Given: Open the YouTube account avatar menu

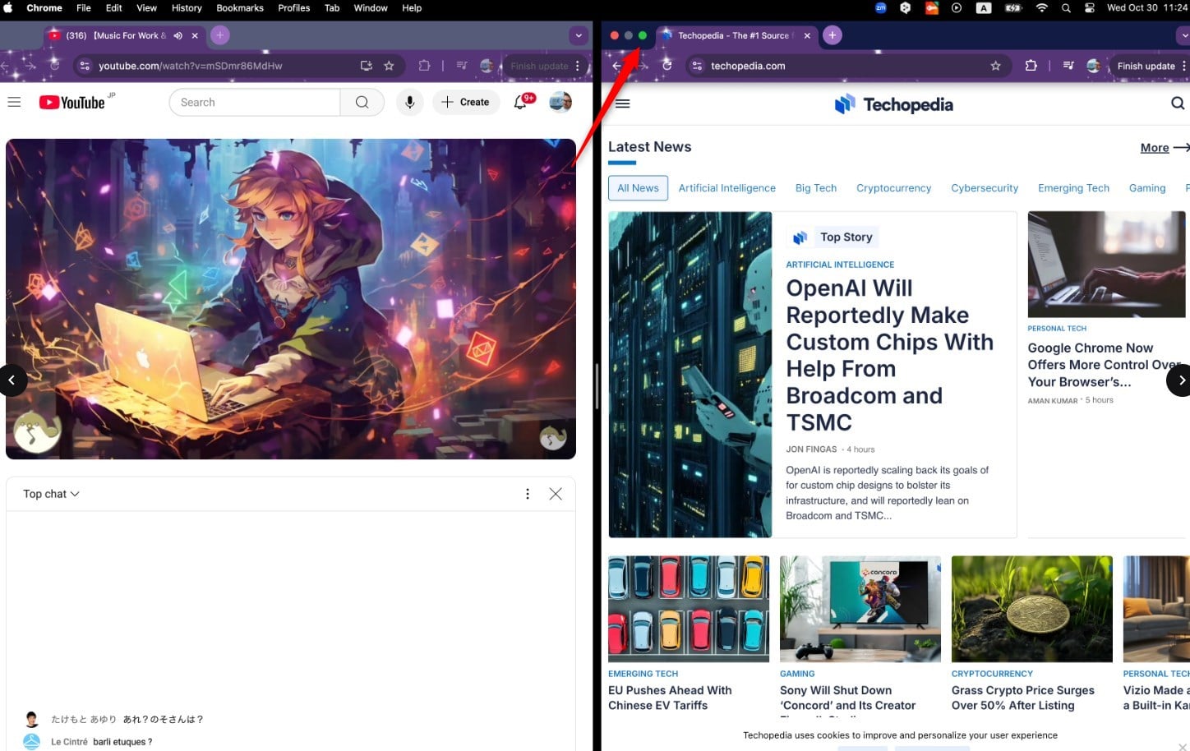Looking at the screenshot, I should point(560,102).
